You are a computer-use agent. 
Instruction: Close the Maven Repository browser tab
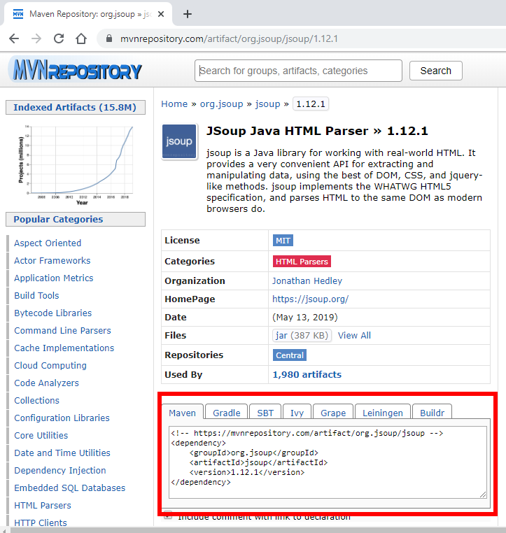(161, 14)
